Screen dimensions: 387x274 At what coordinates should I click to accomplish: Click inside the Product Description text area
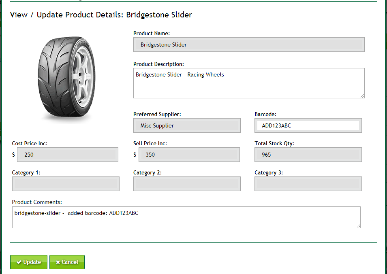tap(249, 83)
